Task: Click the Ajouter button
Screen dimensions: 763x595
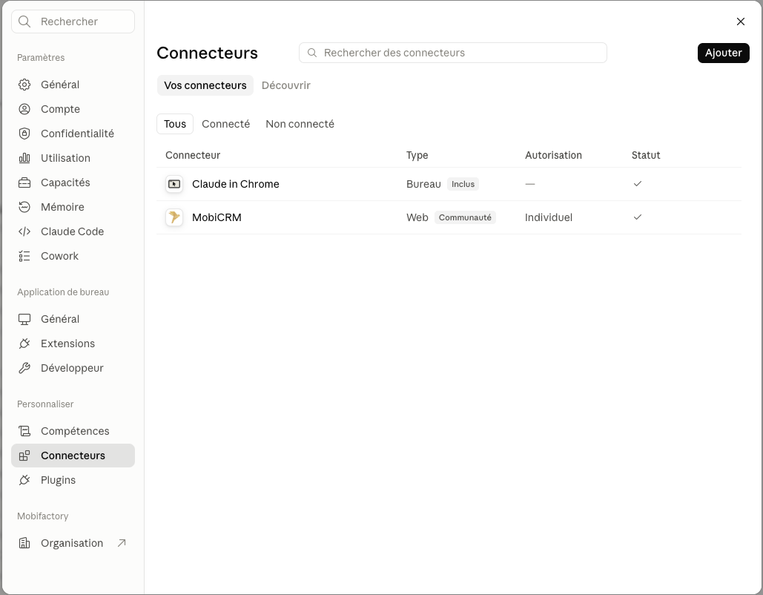Action: [x=723, y=53]
